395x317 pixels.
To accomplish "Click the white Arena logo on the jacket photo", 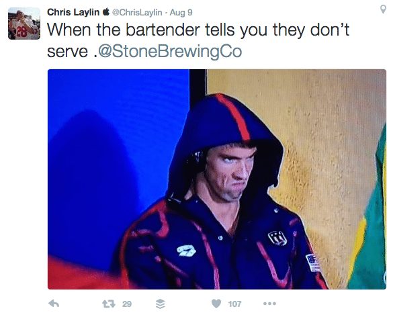I will coord(187,251).
